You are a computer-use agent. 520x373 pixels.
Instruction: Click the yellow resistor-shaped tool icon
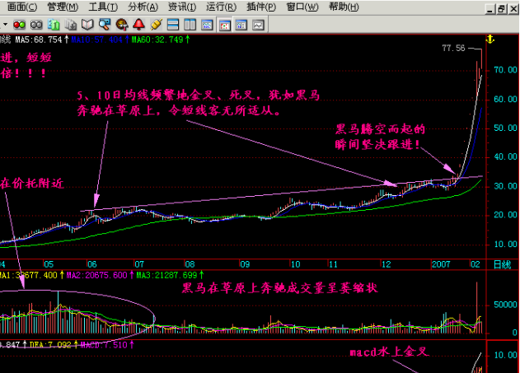(156, 25)
